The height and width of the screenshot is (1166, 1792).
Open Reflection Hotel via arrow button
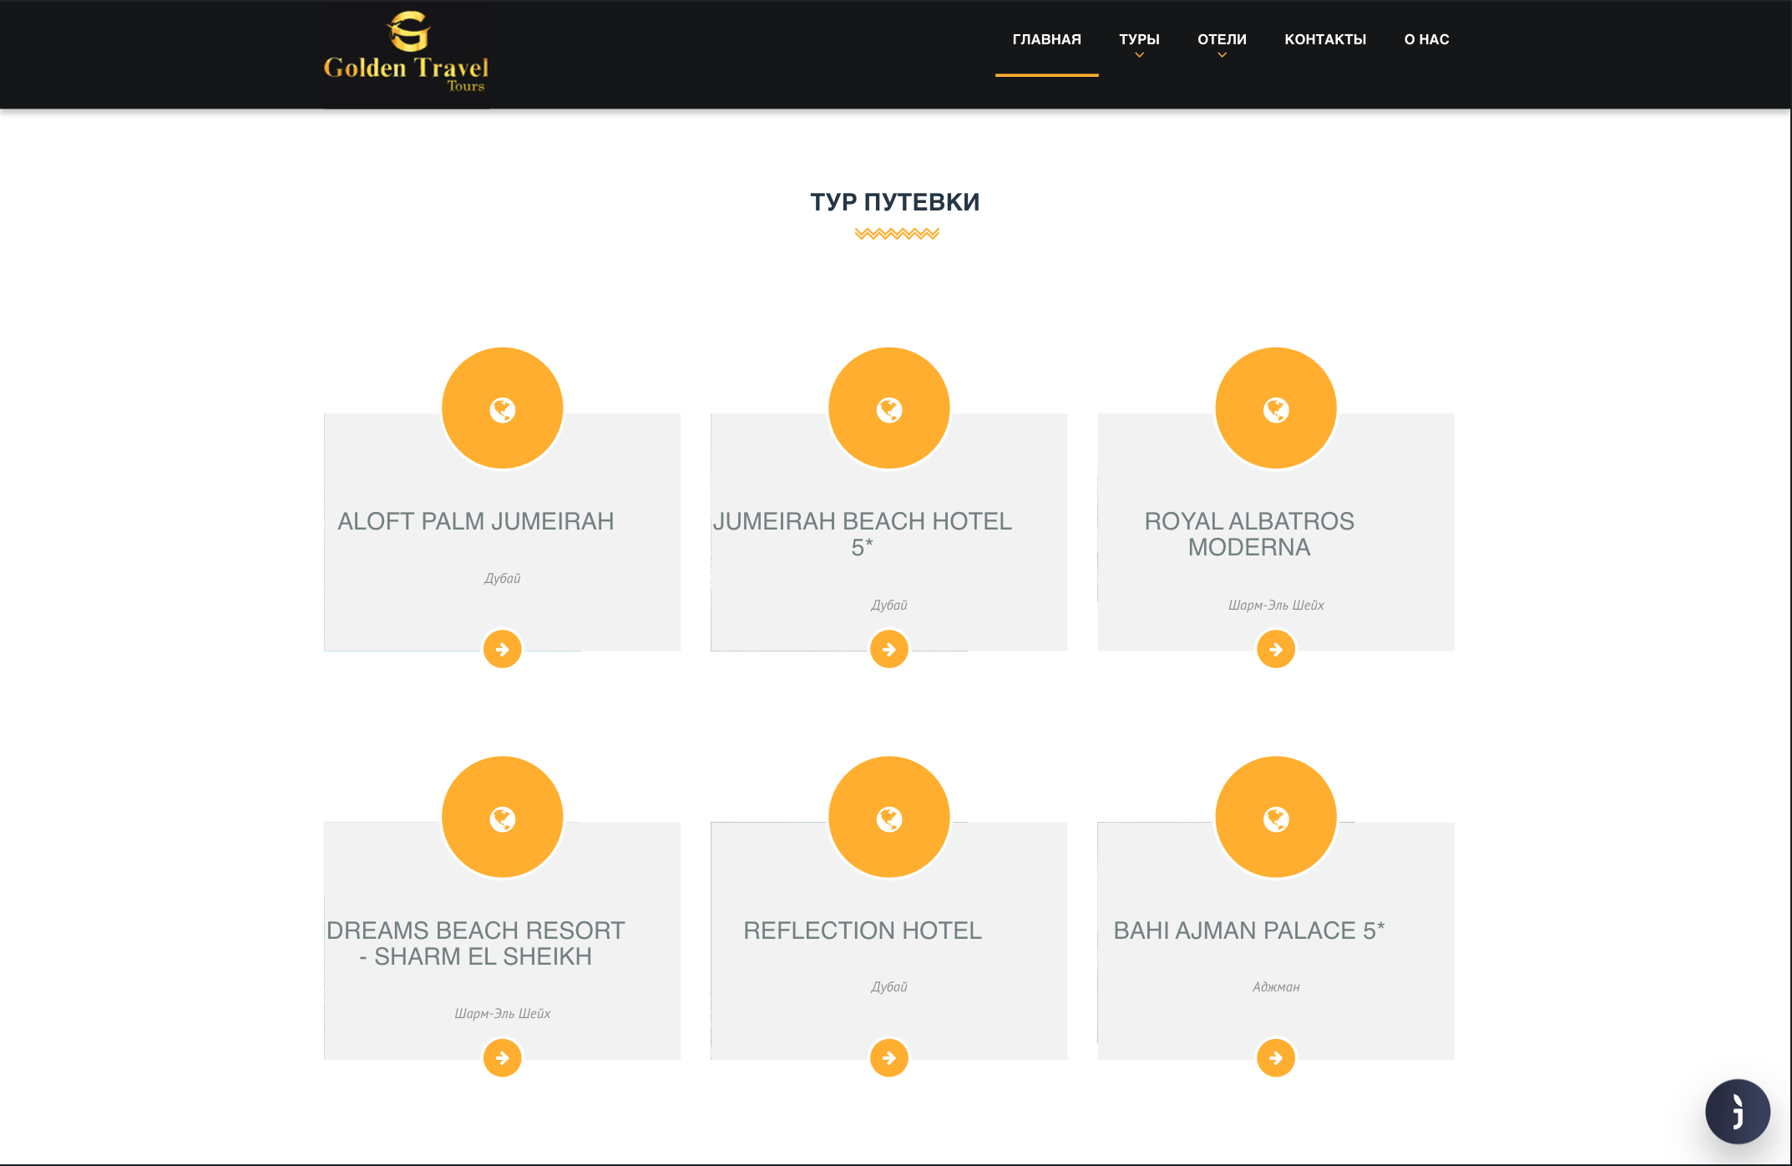[889, 1058]
